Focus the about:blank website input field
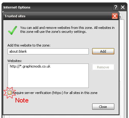This screenshot has width=129, height=118. (48, 51)
